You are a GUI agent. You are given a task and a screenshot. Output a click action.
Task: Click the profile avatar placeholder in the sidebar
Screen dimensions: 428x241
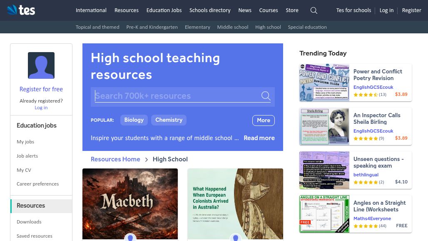[41, 65]
